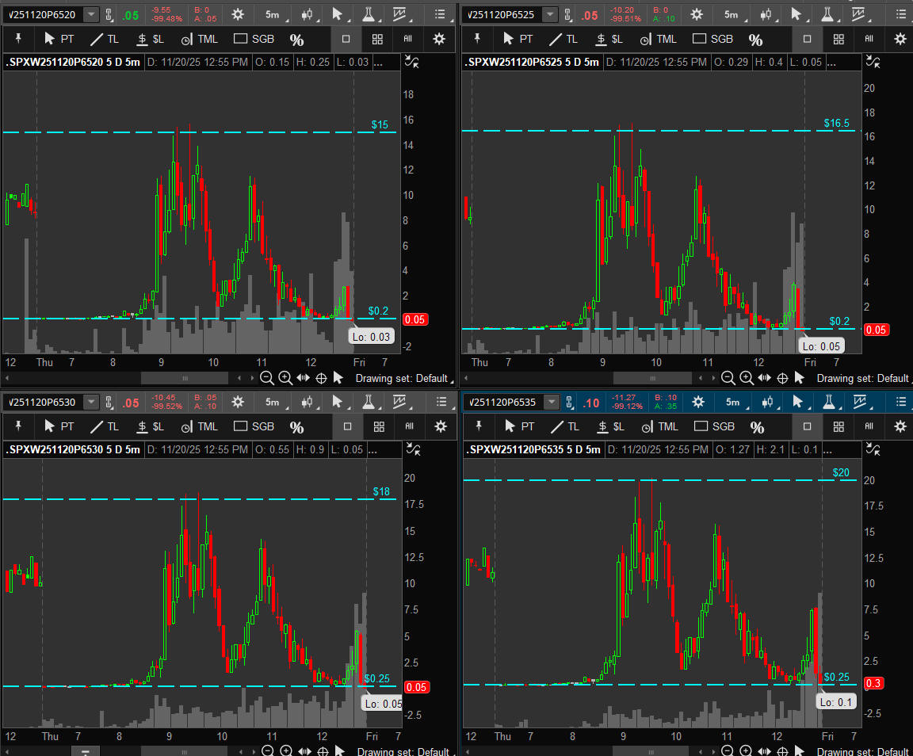Click the SGB rectangle button in the P6525 toolbar
The width and height of the screenshot is (913, 756).
click(712, 39)
